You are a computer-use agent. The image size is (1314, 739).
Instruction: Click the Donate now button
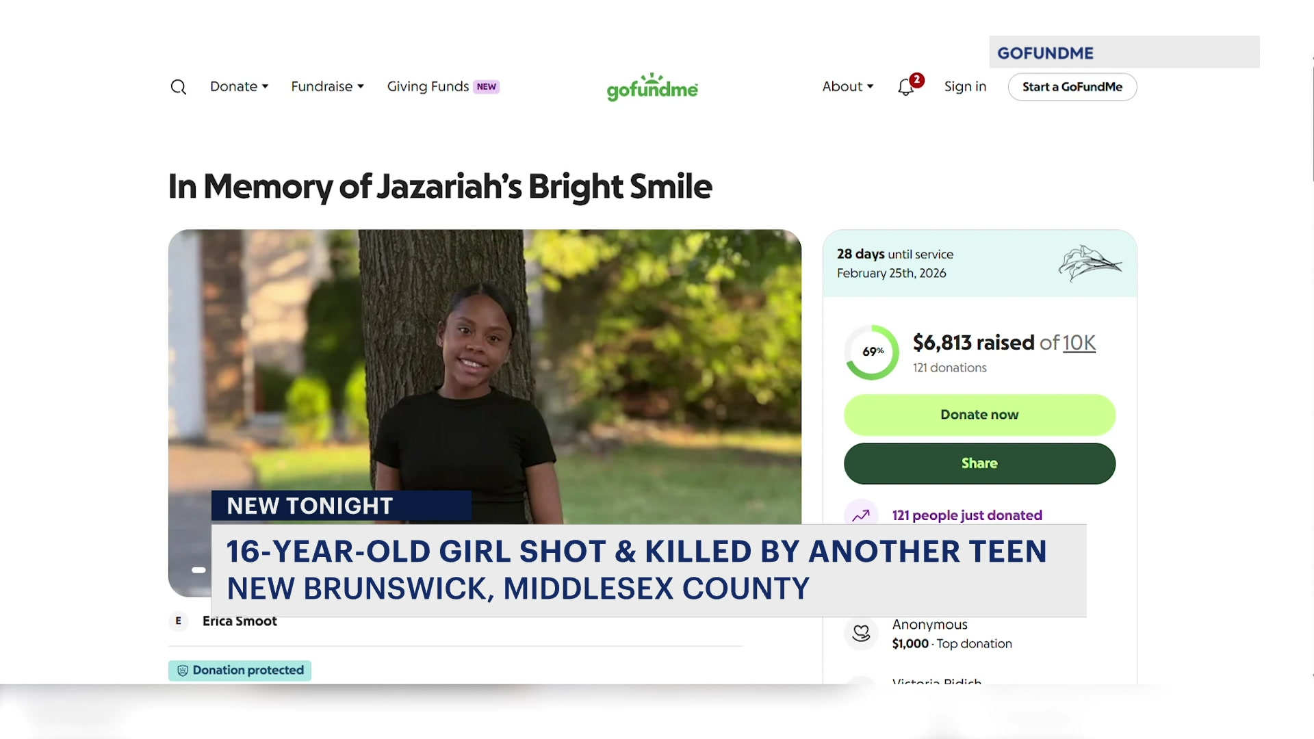tap(979, 415)
